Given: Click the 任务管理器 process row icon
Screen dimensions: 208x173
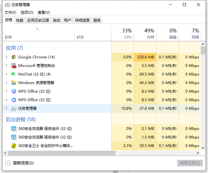Looking at the screenshot, I should [x=14, y=109].
